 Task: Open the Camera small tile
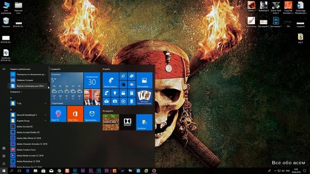pos(115,101)
